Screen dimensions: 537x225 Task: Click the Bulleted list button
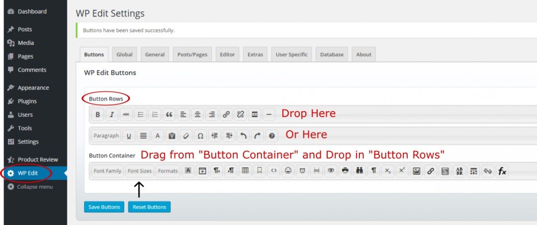coord(140,115)
